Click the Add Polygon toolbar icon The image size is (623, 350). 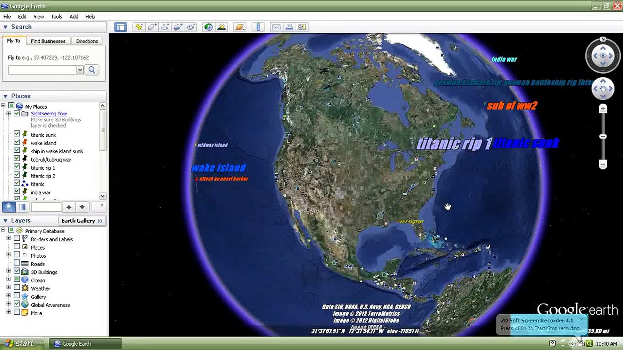(x=152, y=27)
